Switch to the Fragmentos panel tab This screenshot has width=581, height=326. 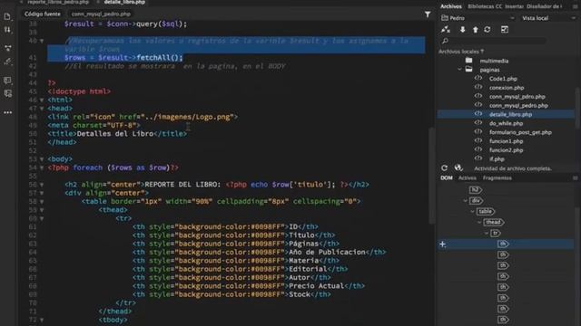pos(497,177)
